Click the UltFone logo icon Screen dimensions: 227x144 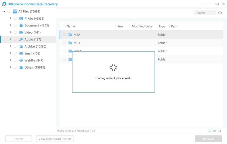click(4, 4)
